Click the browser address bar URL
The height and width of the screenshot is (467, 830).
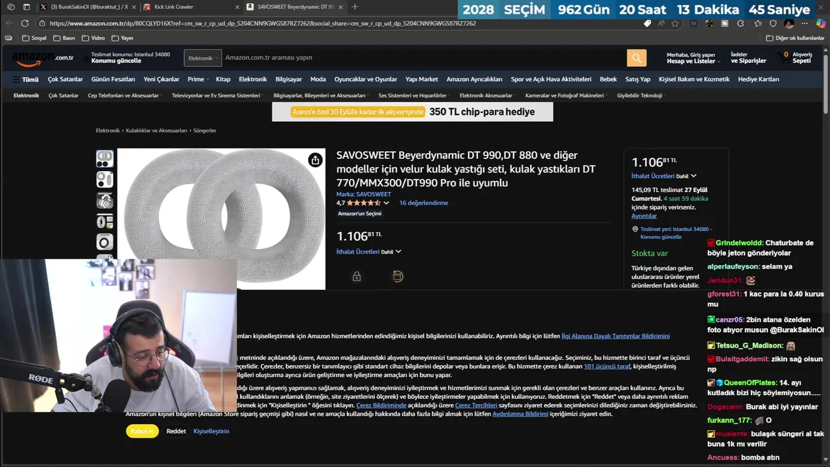[x=263, y=23]
